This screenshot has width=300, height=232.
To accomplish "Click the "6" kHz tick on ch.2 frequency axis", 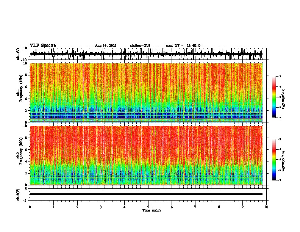I will tap(26, 150).
